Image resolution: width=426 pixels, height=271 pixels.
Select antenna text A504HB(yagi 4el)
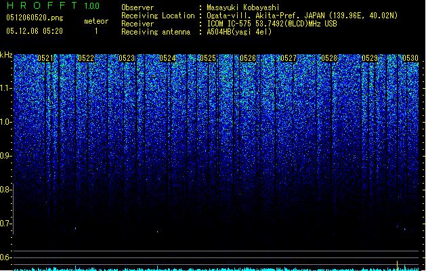[239, 32]
